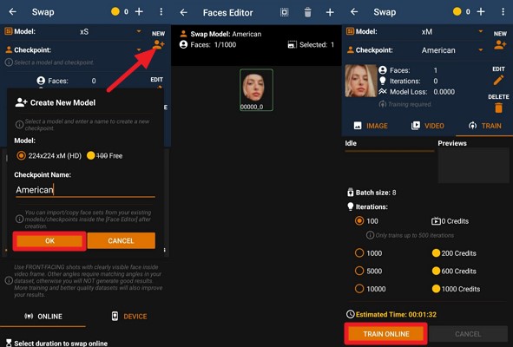Expand the empty Checkpoint dropdown in left panel

coord(139,50)
